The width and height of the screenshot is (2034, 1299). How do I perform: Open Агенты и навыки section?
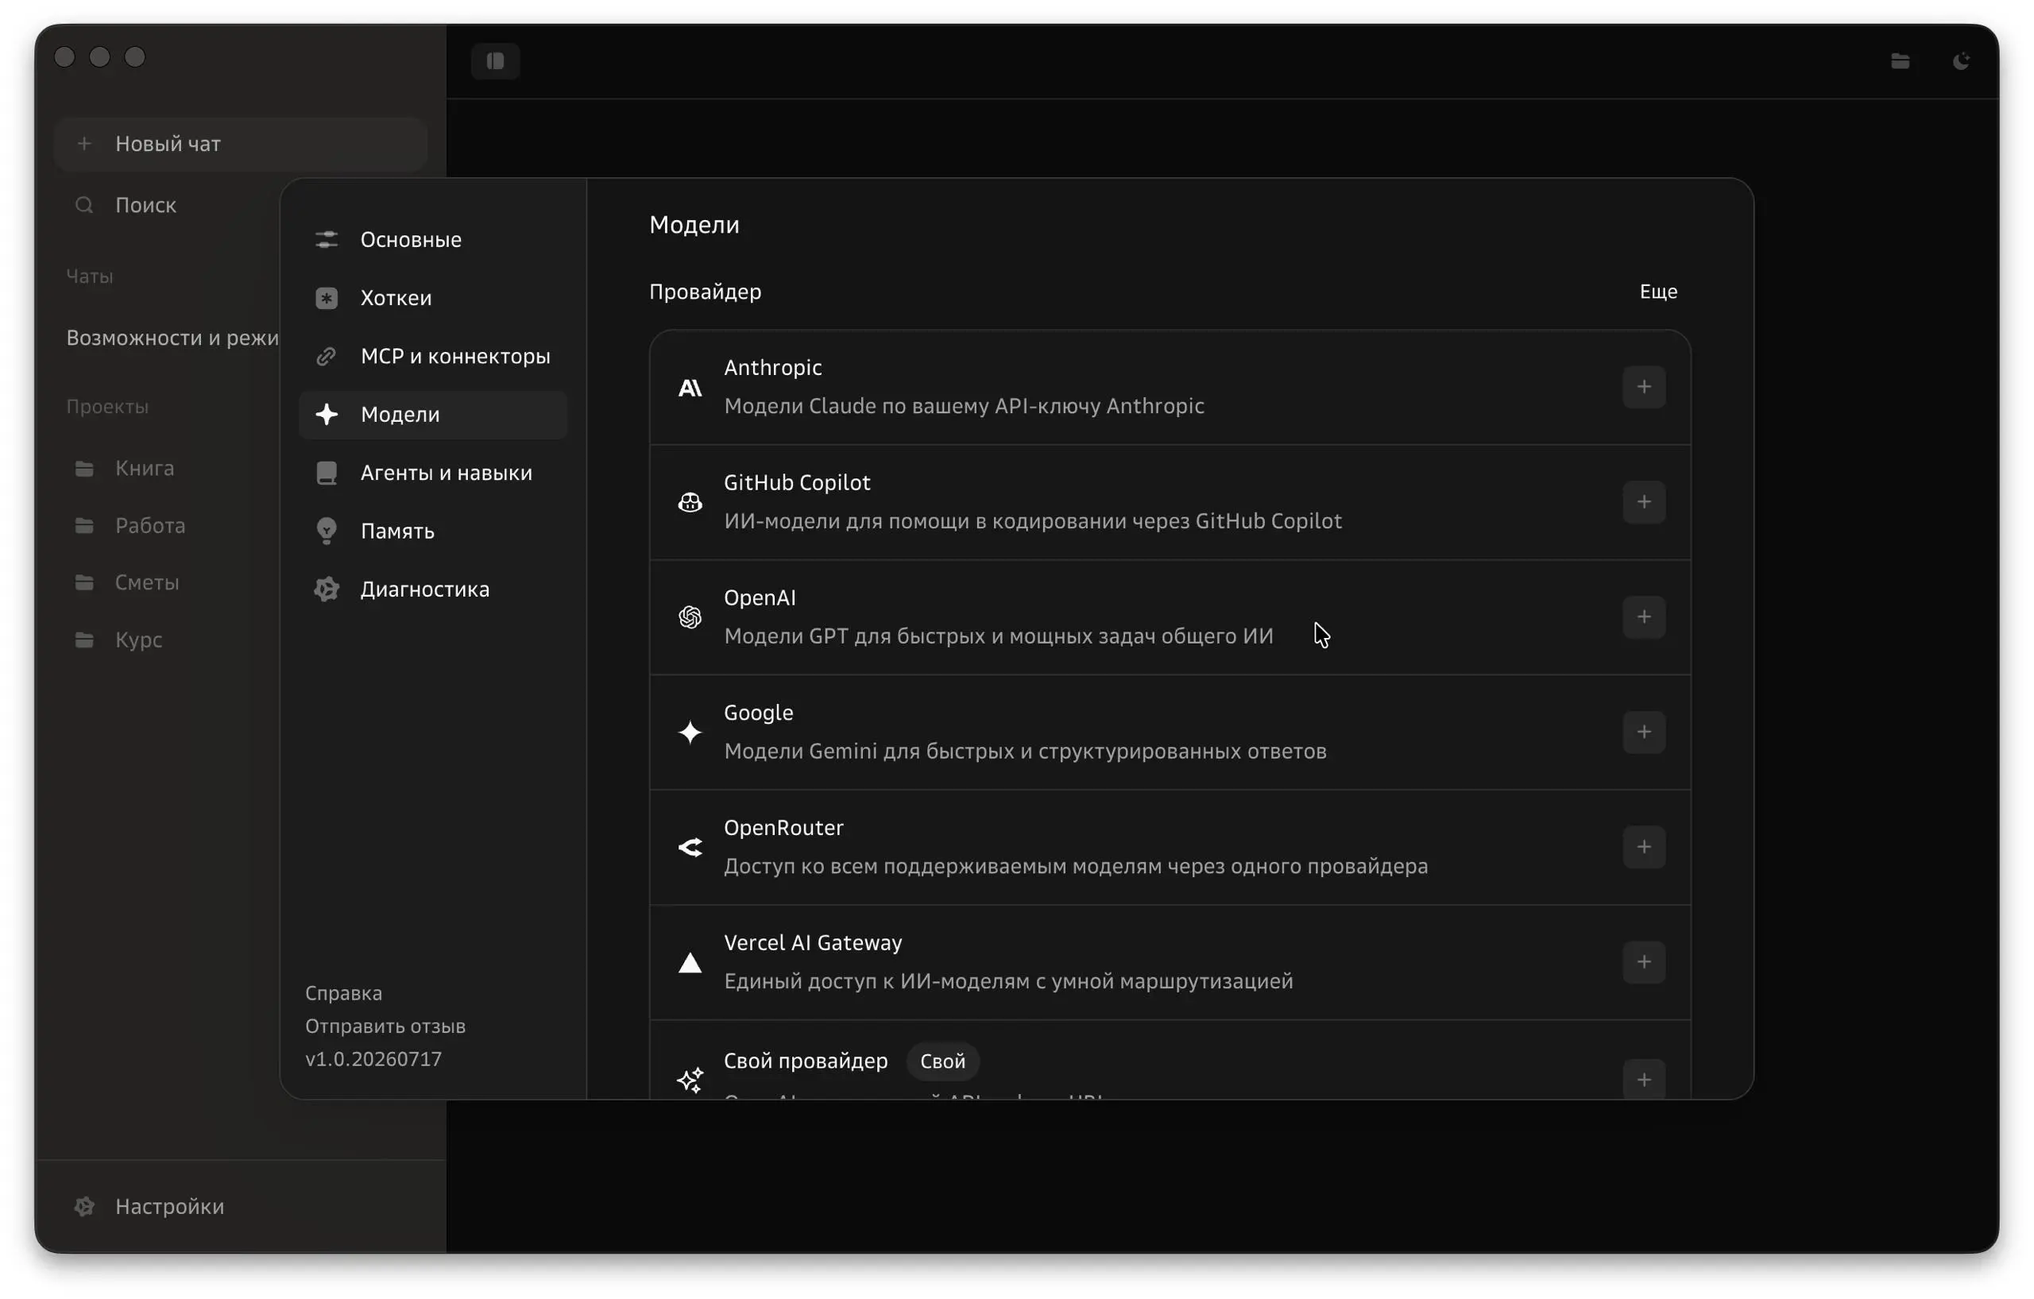point(432,473)
